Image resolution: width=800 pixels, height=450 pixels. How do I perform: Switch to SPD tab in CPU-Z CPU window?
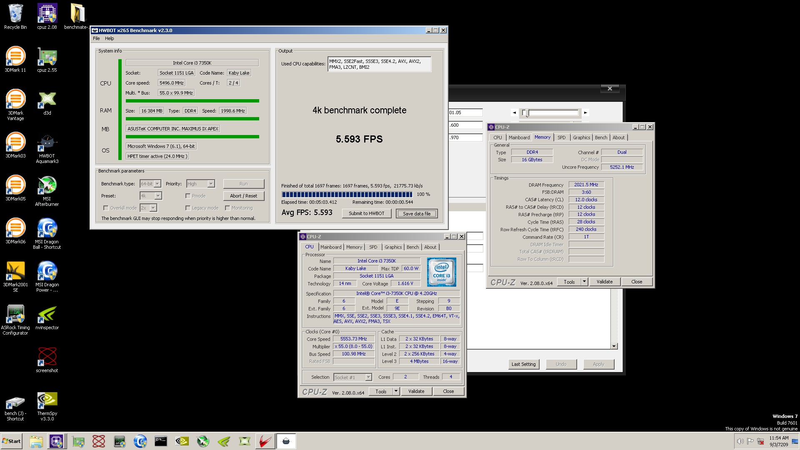pos(373,247)
